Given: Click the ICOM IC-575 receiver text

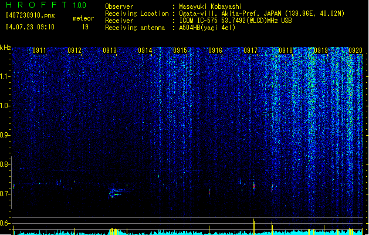Looking at the screenshot, I should tap(235, 21).
